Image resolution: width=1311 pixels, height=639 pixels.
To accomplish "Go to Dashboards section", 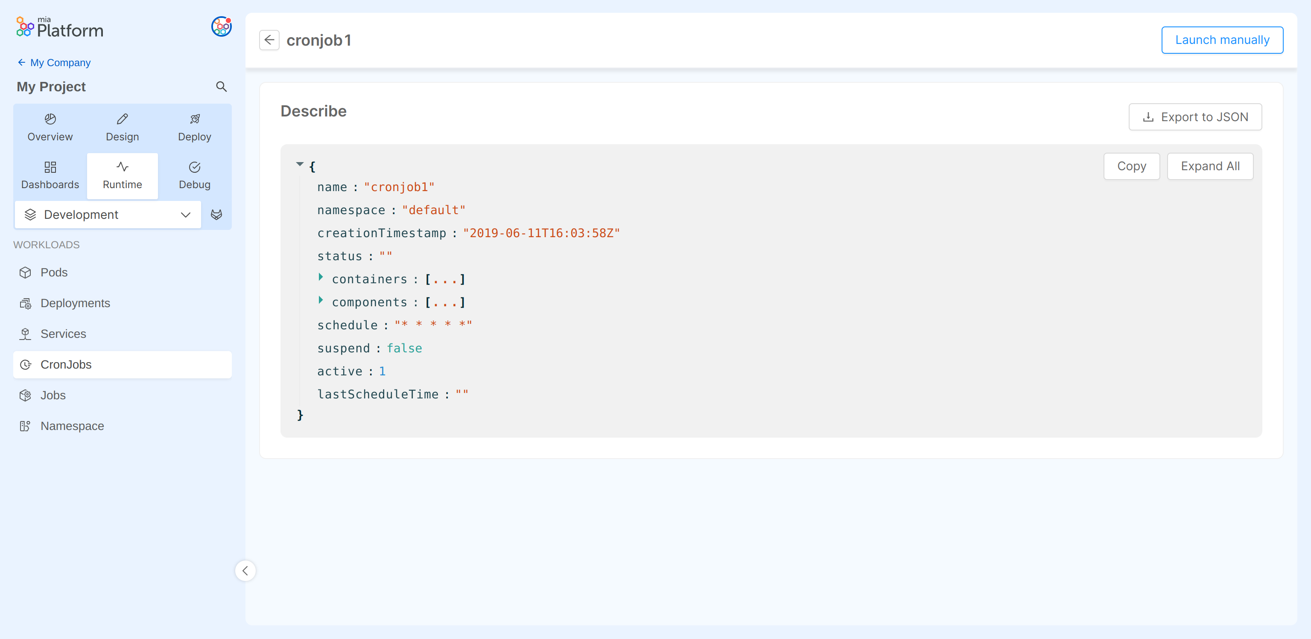I will pyautogui.click(x=50, y=175).
